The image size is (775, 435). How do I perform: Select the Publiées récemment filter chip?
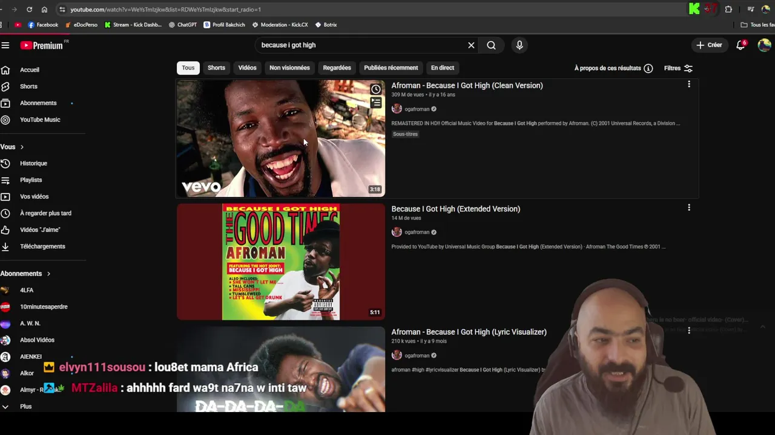click(x=391, y=68)
